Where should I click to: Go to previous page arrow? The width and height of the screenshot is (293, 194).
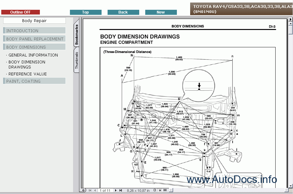[x=95, y=190]
